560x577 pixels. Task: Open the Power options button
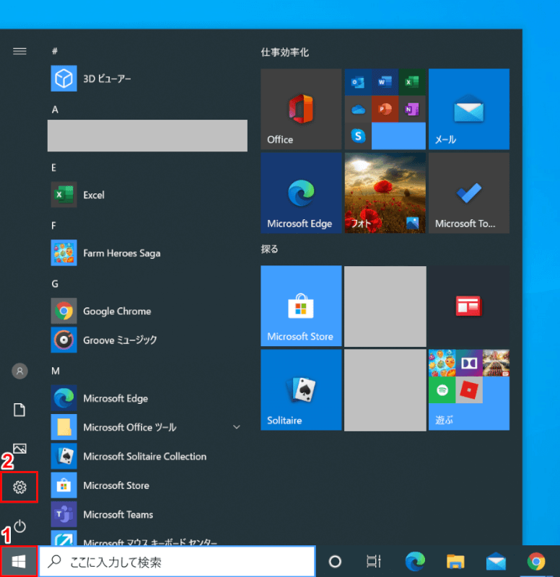(19, 526)
